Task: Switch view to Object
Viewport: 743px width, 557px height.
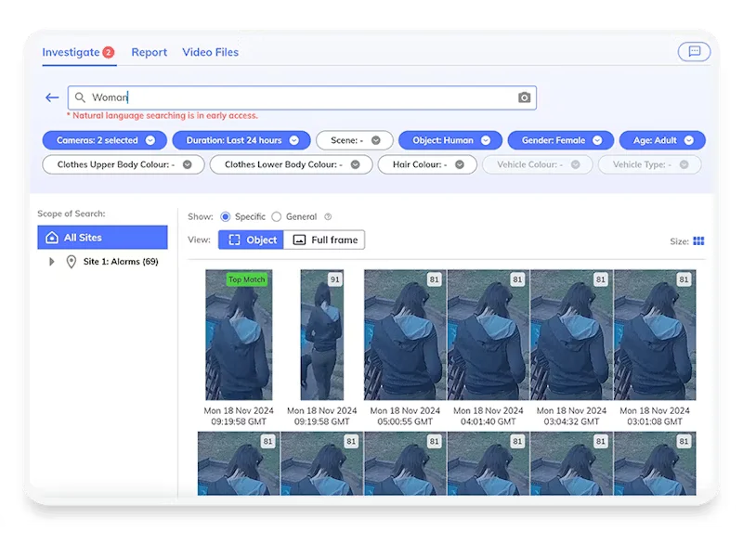Action: (x=251, y=240)
